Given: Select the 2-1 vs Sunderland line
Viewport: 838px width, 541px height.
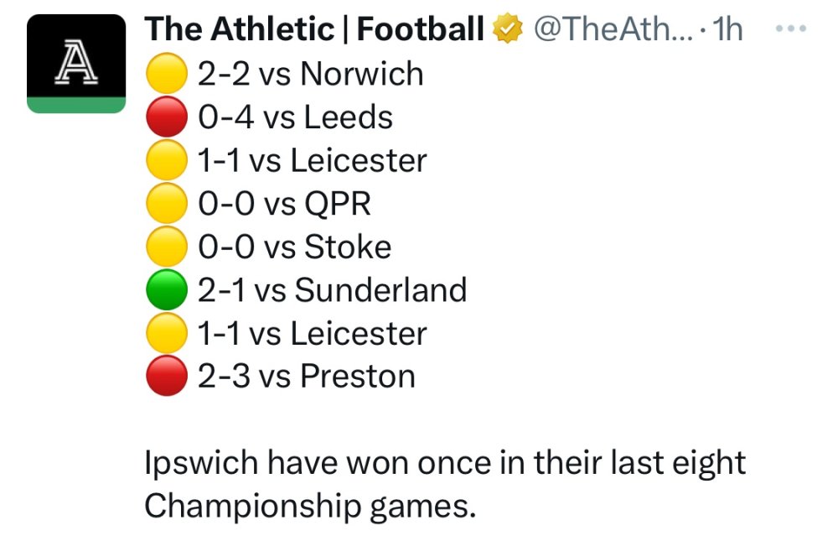Looking at the screenshot, I should [x=332, y=290].
